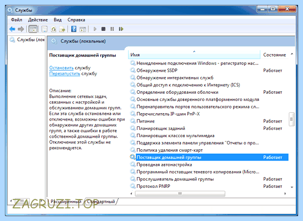Click gear icon next to Питание
Image resolution: width=303 pixels, height=221 pixels.
132,121
